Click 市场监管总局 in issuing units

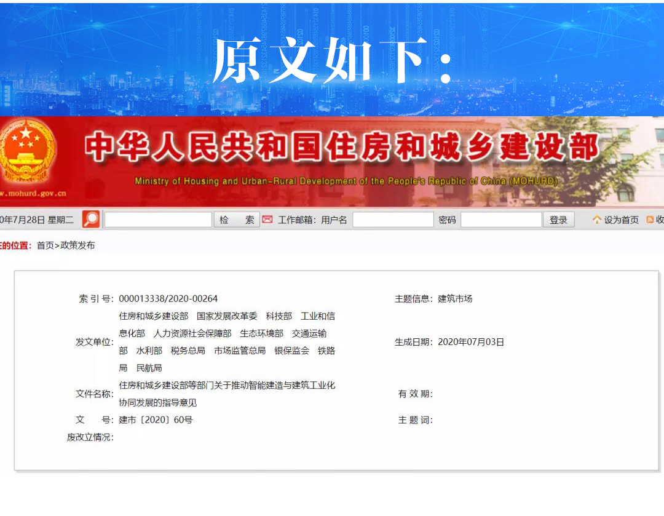pos(240,351)
